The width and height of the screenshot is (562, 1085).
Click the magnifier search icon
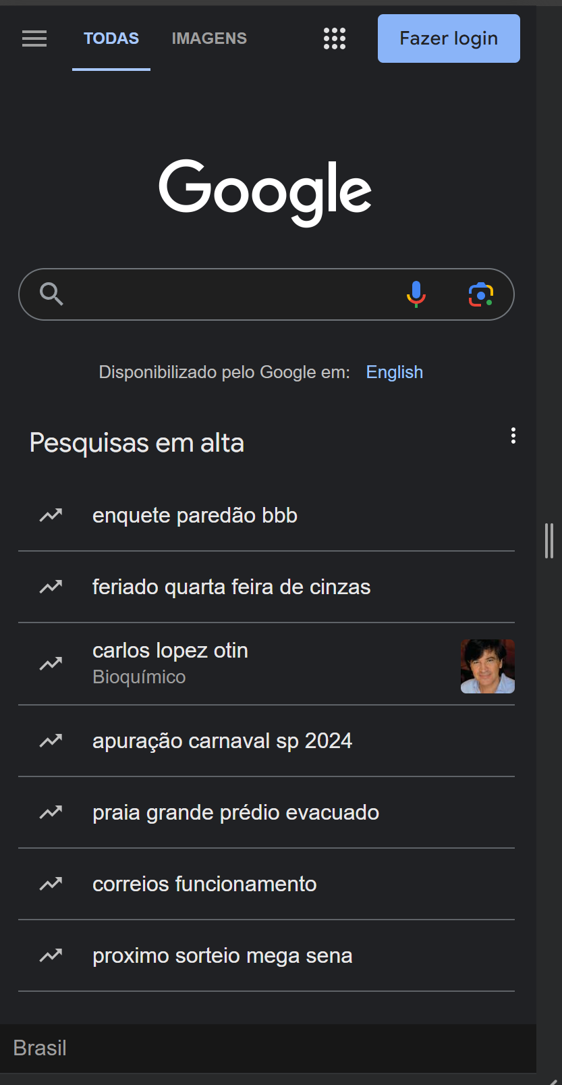51,294
